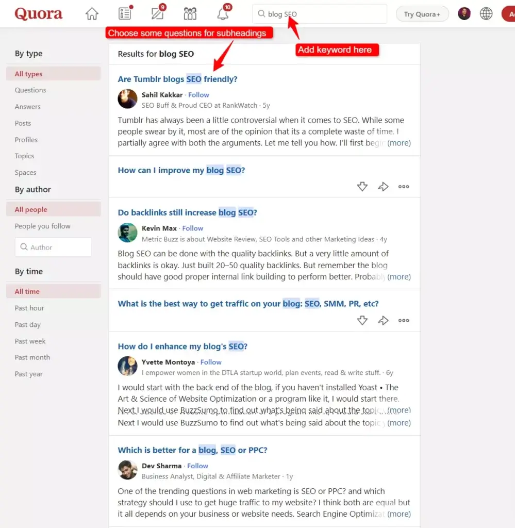Filter results to Past month

click(32, 357)
